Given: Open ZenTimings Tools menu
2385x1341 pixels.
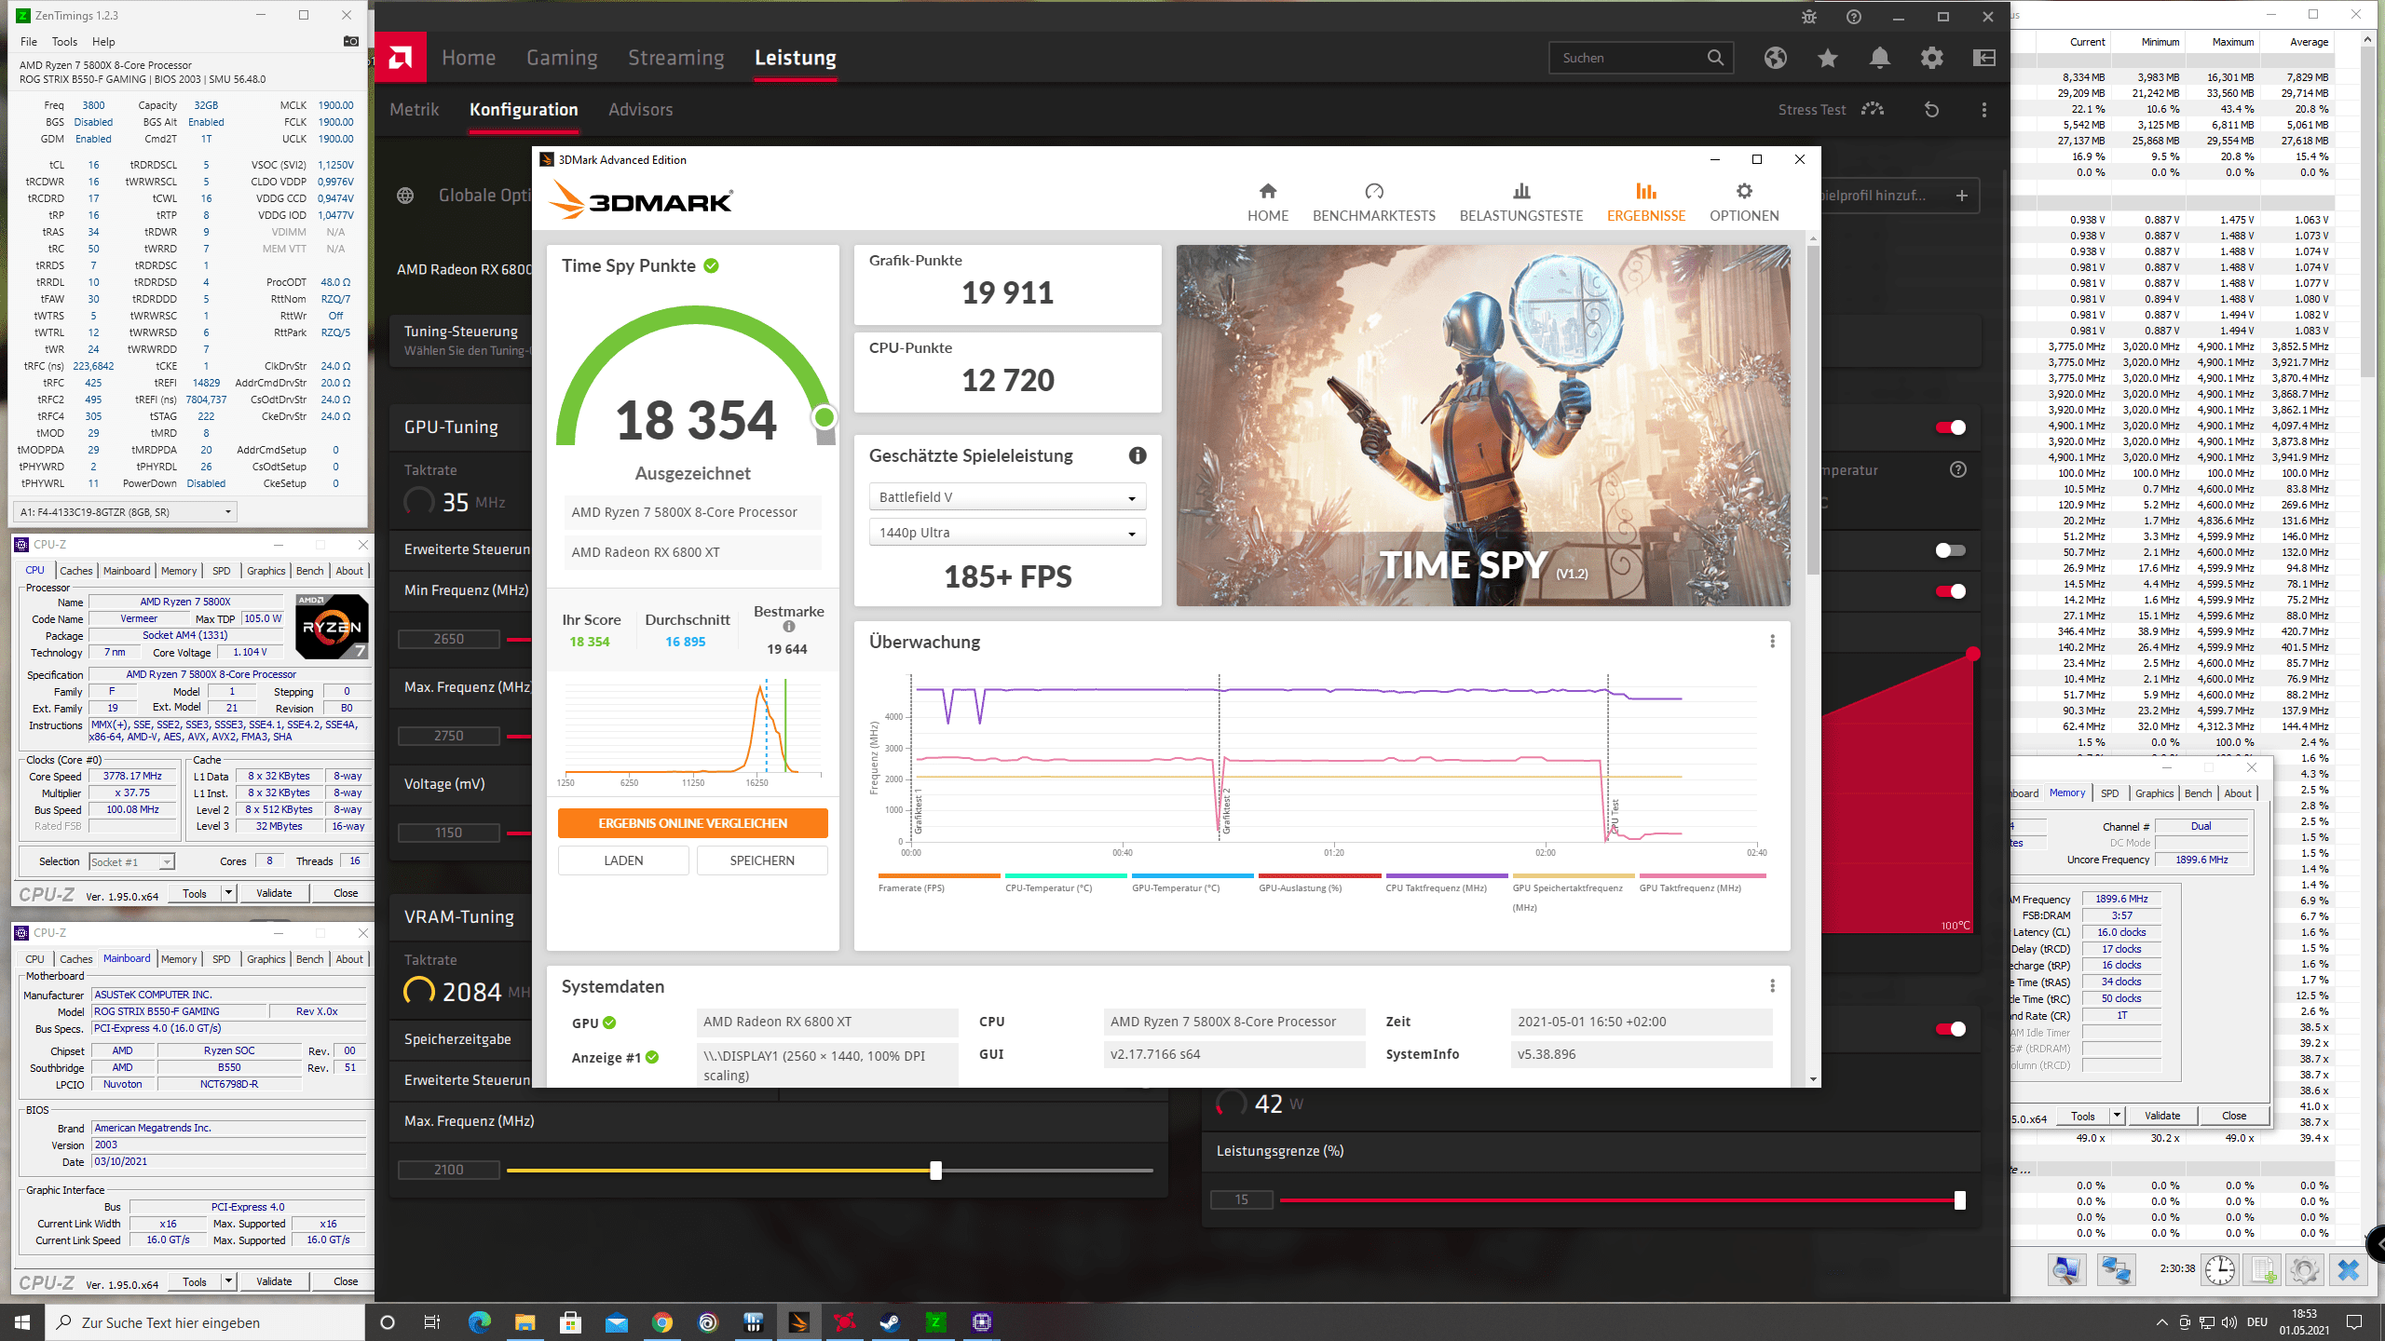Looking at the screenshot, I should [x=64, y=42].
